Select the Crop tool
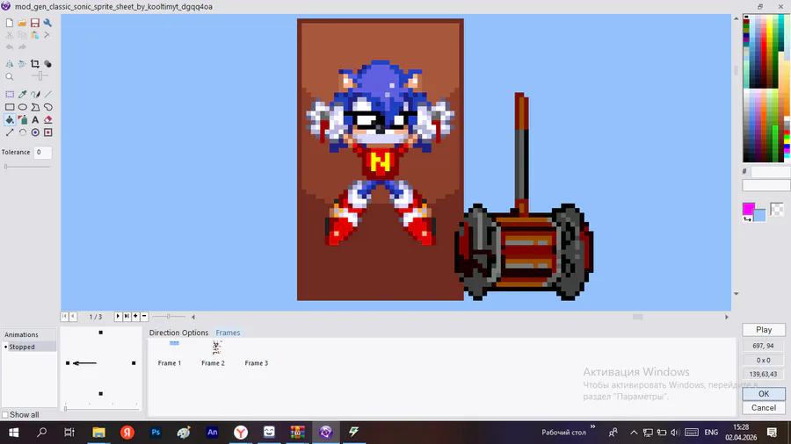The image size is (791, 444). click(35, 64)
